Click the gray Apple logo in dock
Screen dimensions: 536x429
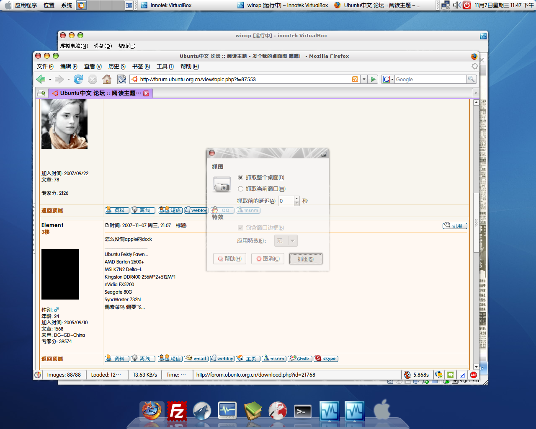[x=382, y=409]
